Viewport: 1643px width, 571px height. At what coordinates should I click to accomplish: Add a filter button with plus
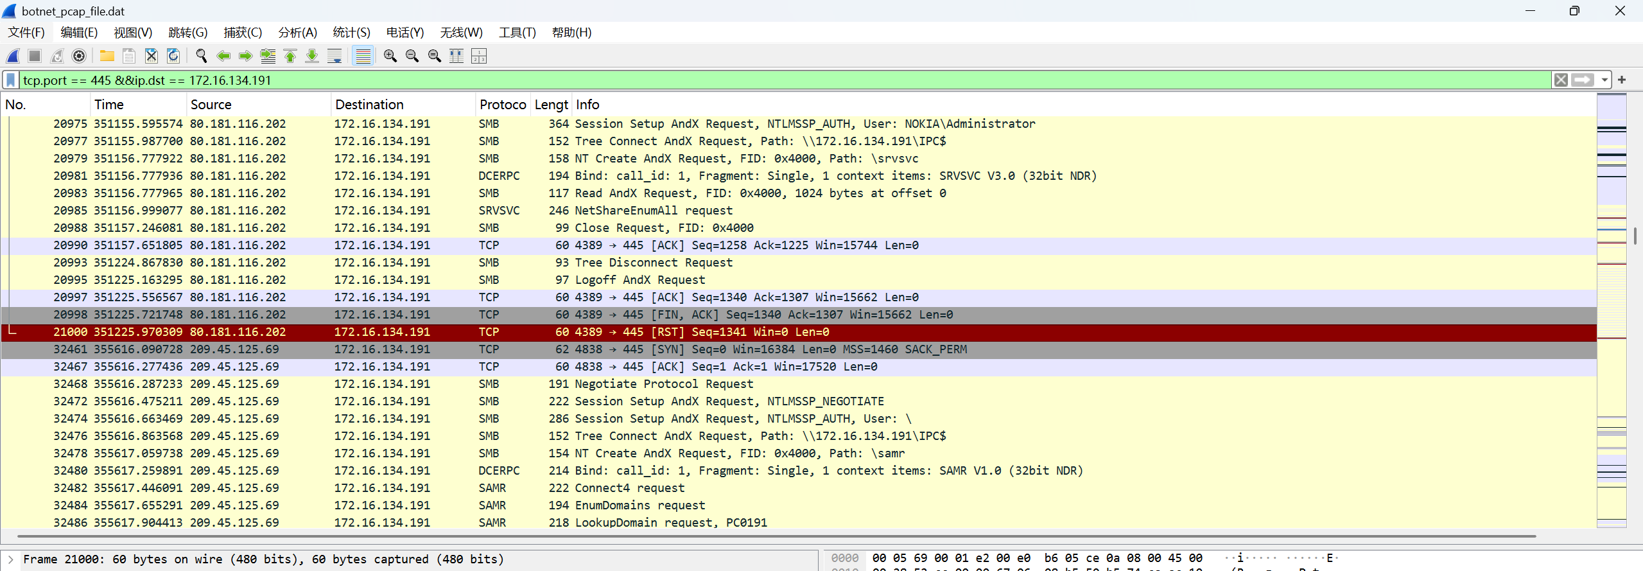1622,80
